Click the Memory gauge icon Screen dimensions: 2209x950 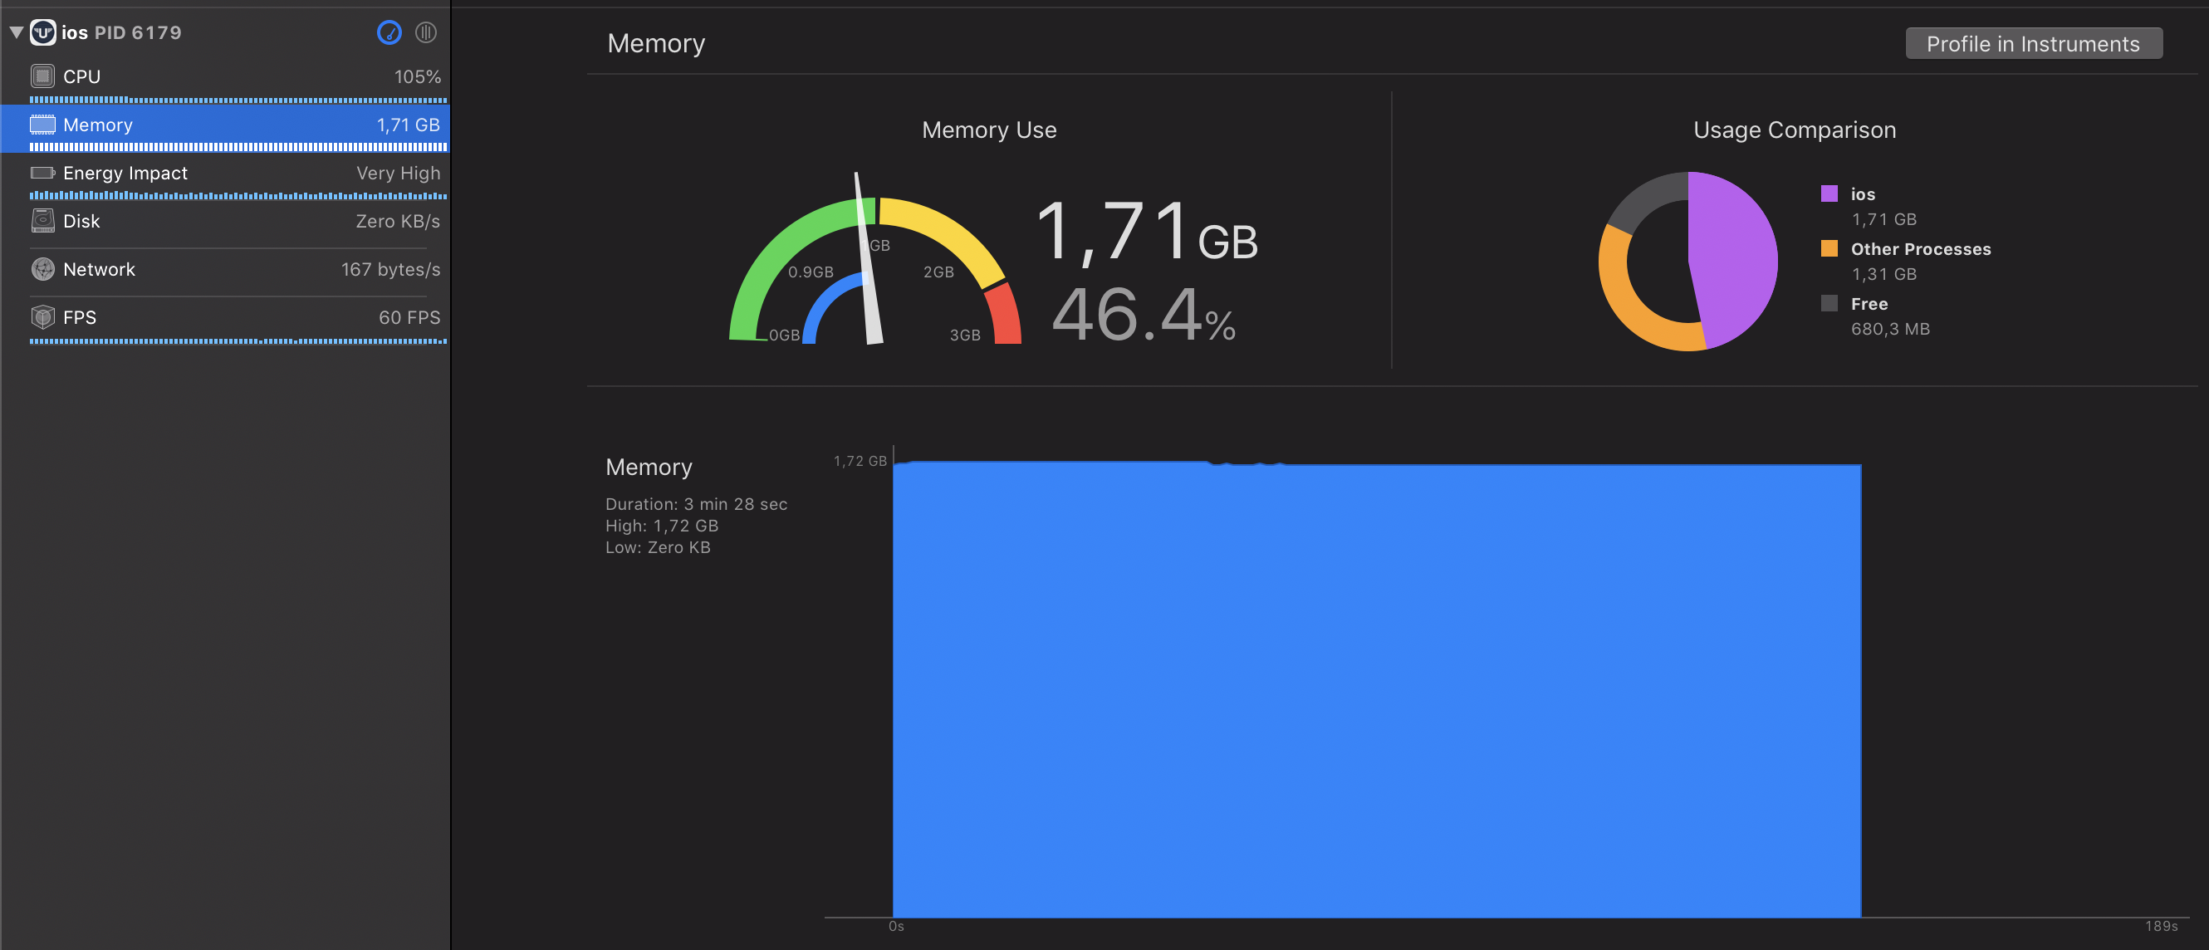[42, 125]
